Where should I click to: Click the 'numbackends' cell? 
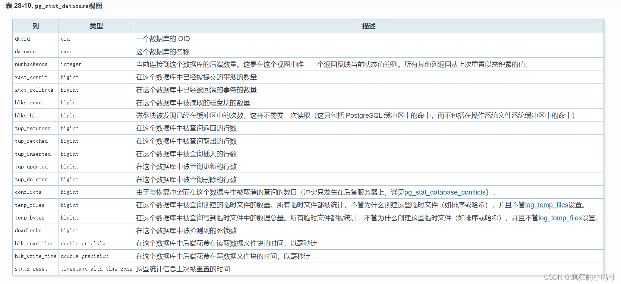36,64
